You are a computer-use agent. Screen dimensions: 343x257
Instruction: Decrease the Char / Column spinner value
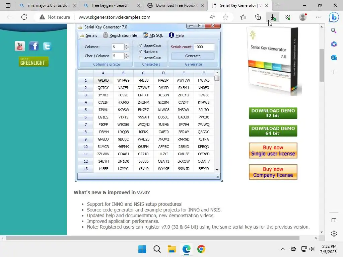126,58
